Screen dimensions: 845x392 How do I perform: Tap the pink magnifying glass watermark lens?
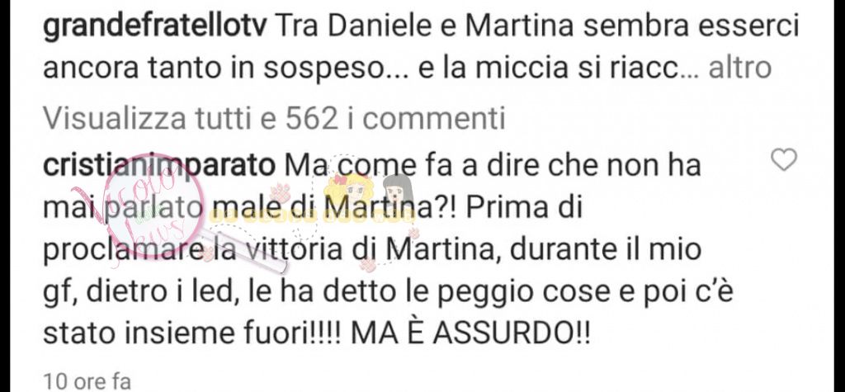point(153,205)
